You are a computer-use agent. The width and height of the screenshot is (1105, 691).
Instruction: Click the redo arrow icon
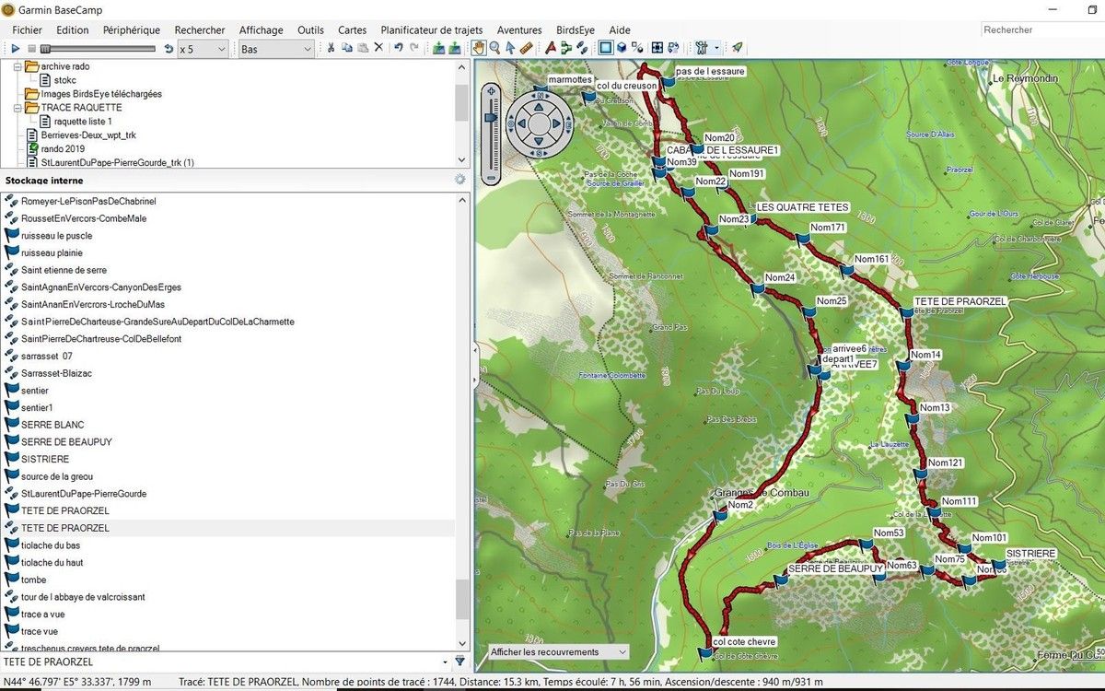point(414,48)
